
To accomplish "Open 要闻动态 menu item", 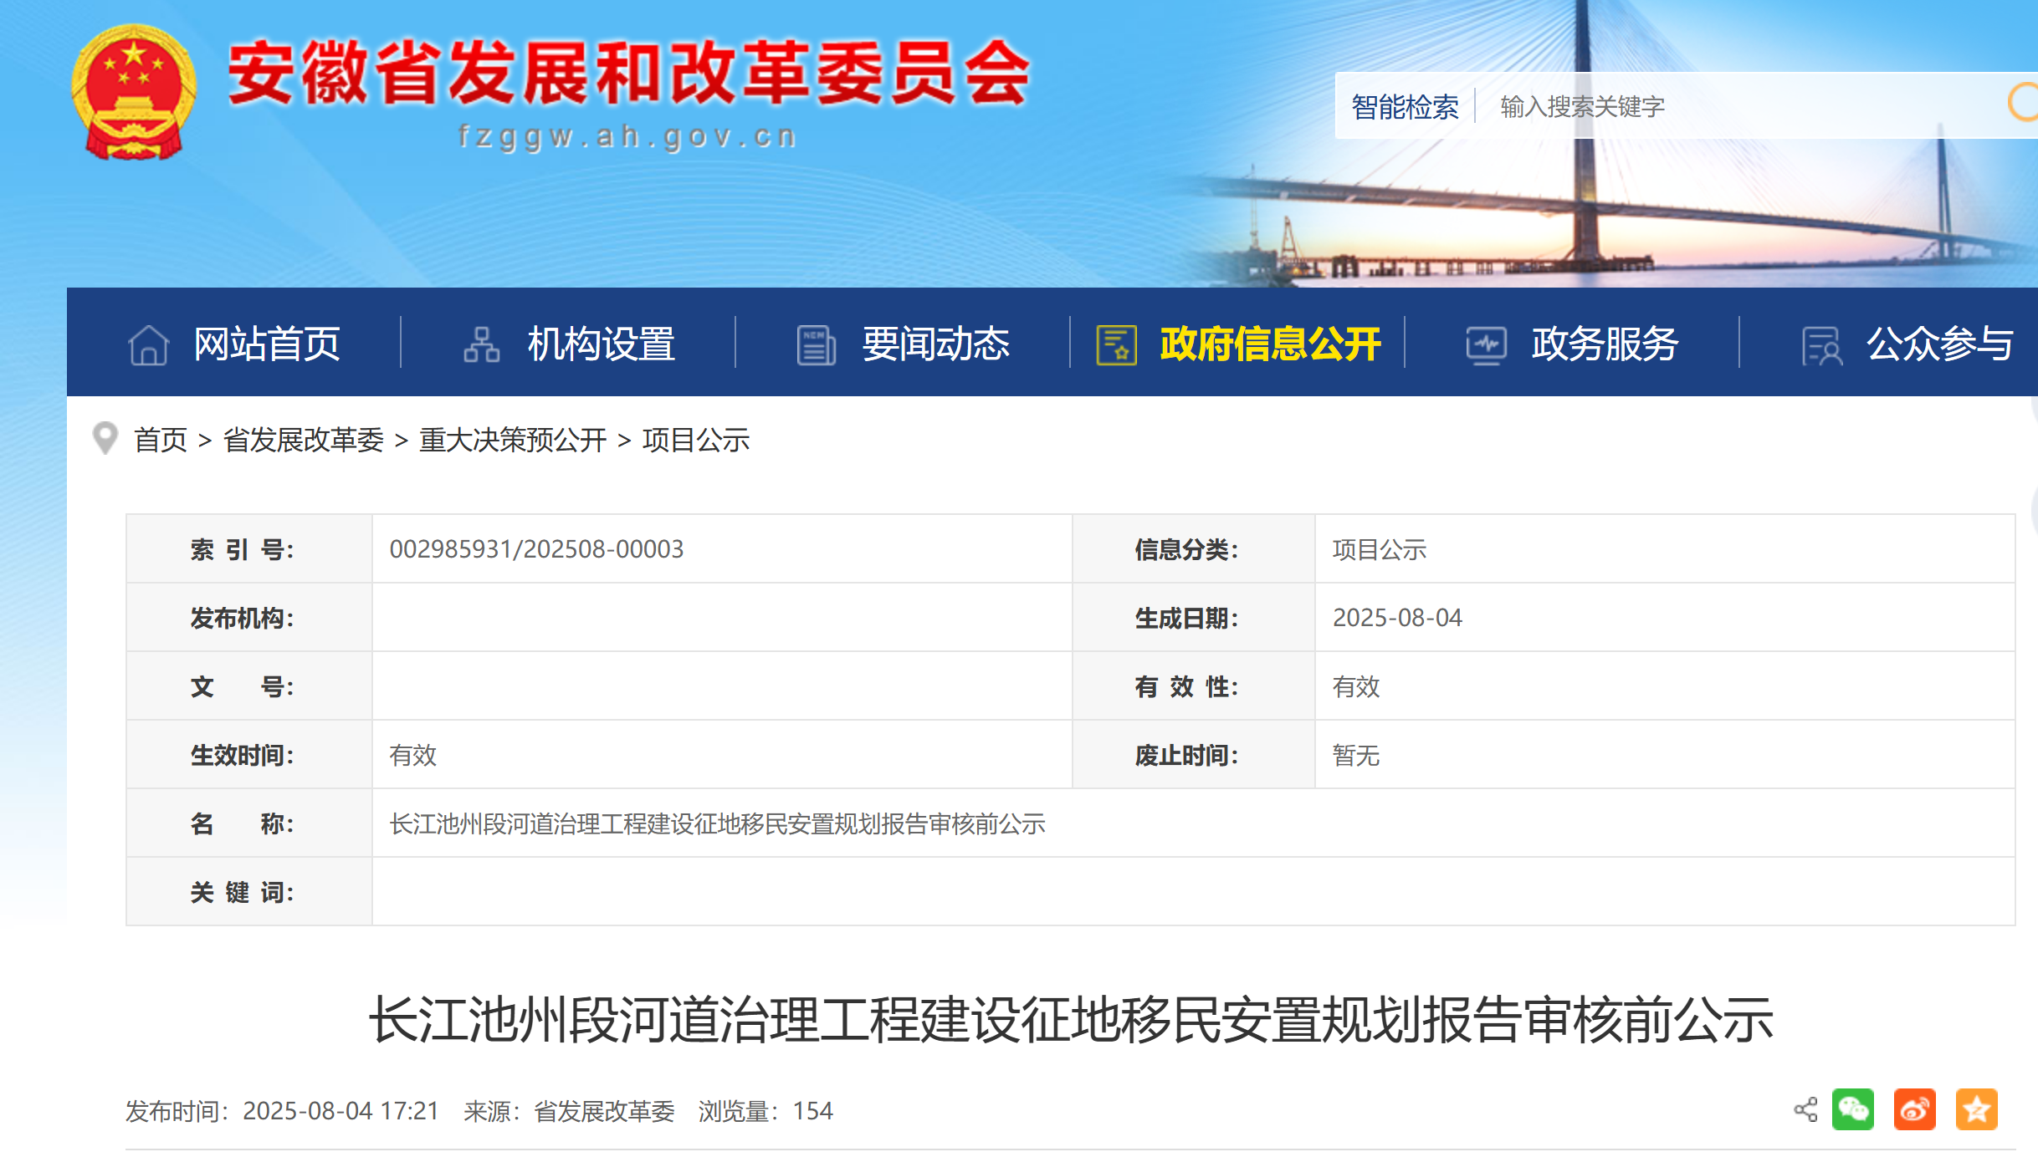I will 935,344.
